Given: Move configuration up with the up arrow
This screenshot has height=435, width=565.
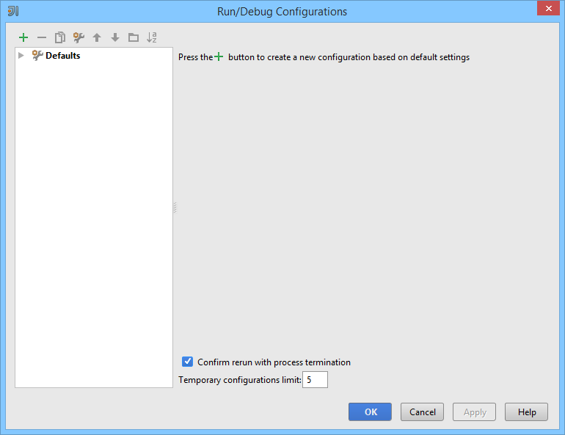Looking at the screenshot, I should pyautogui.click(x=97, y=37).
